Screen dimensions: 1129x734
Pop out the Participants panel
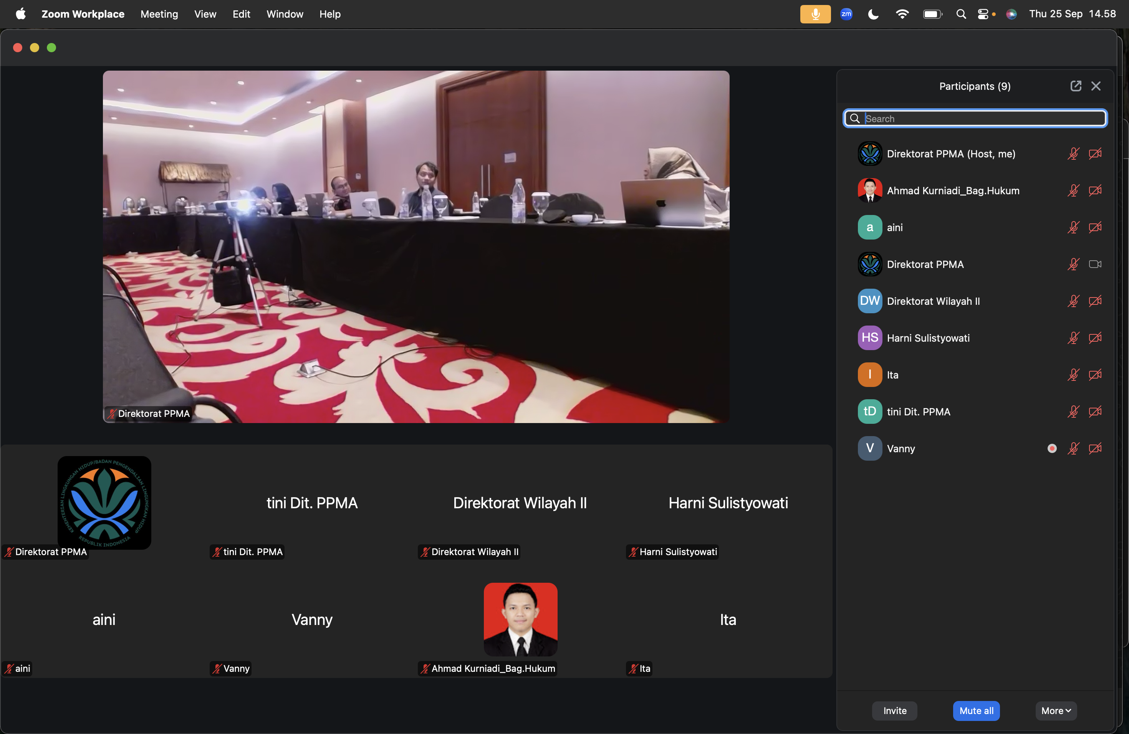(1075, 86)
